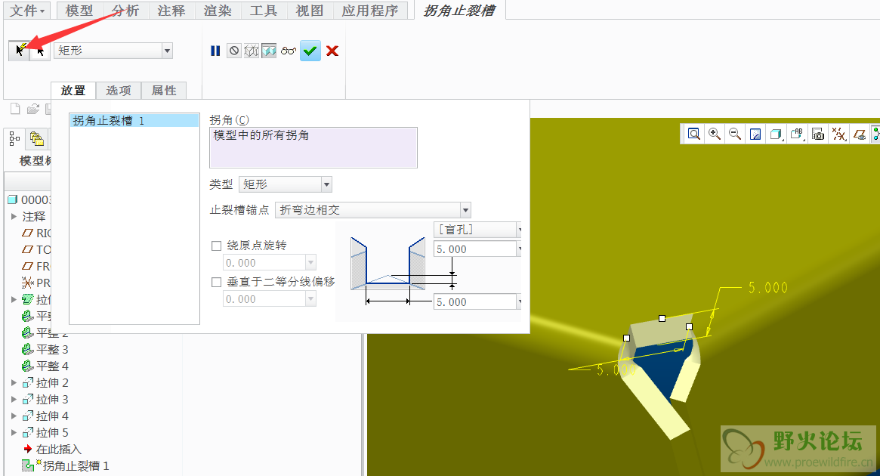Image resolution: width=880 pixels, height=476 pixels.
Task: Open the 应用程序 ribbon tab
Action: point(370,11)
